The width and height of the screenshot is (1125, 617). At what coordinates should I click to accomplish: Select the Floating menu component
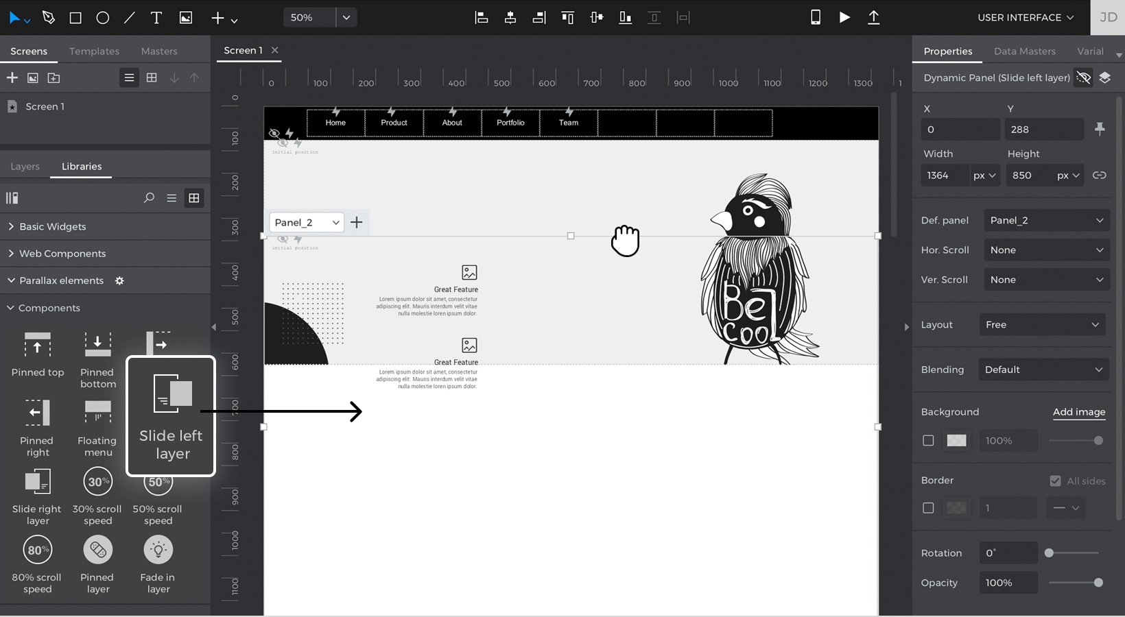[97, 428]
